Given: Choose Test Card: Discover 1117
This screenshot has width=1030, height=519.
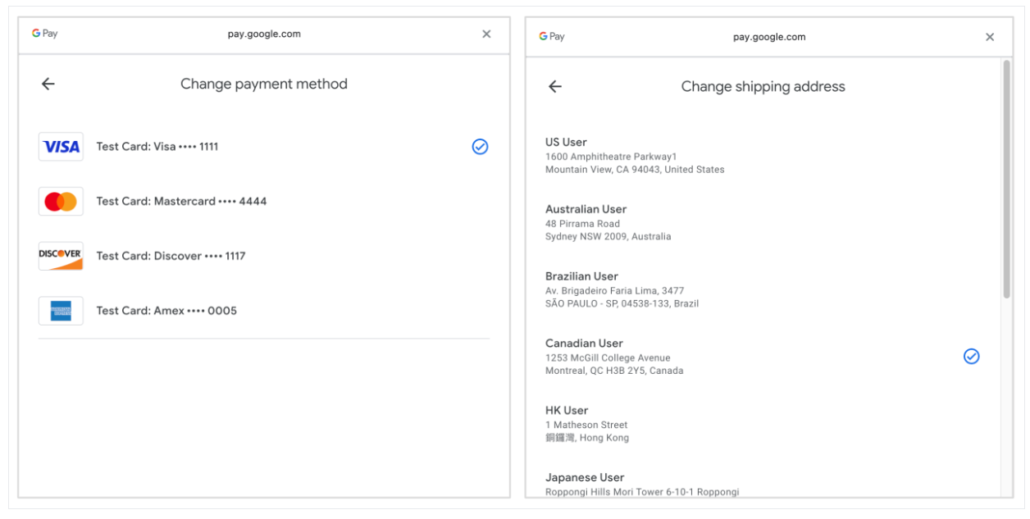Looking at the screenshot, I should click(171, 256).
